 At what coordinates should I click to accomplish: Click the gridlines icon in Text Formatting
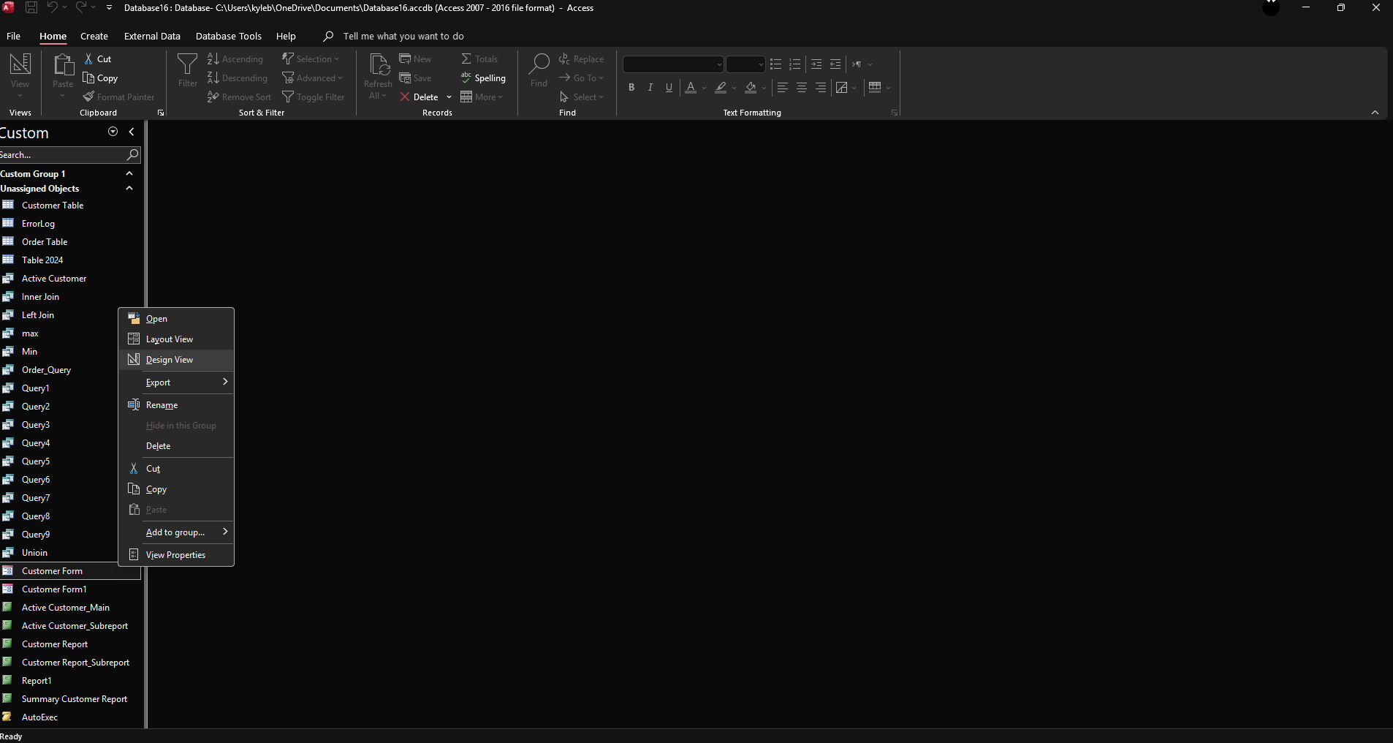tap(875, 88)
